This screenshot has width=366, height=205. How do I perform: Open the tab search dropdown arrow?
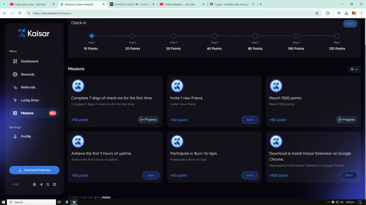(x=4, y=4)
